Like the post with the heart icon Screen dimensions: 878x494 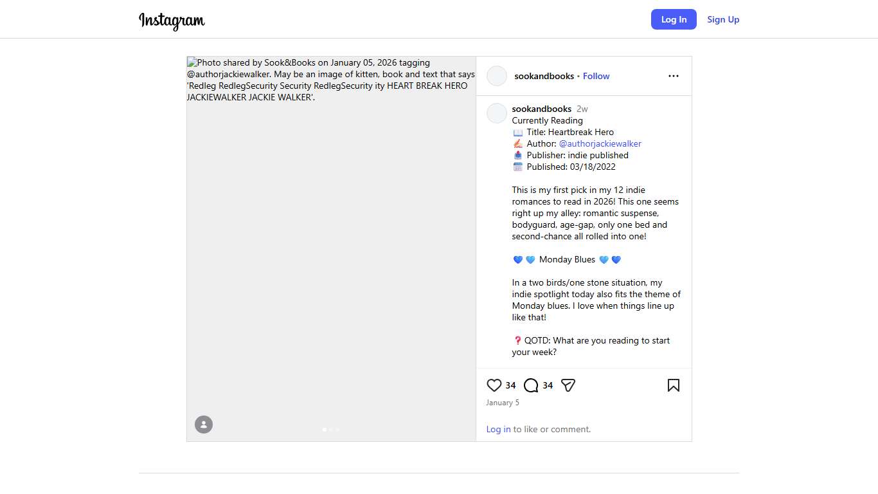494,385
